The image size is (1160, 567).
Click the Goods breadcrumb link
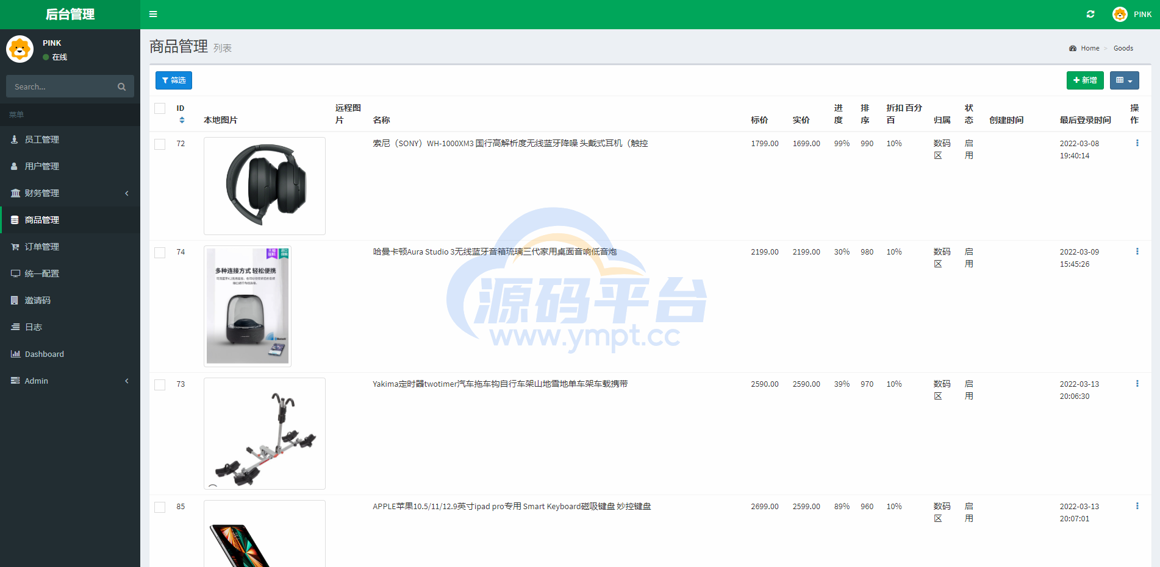click(x=1123, y=48)
